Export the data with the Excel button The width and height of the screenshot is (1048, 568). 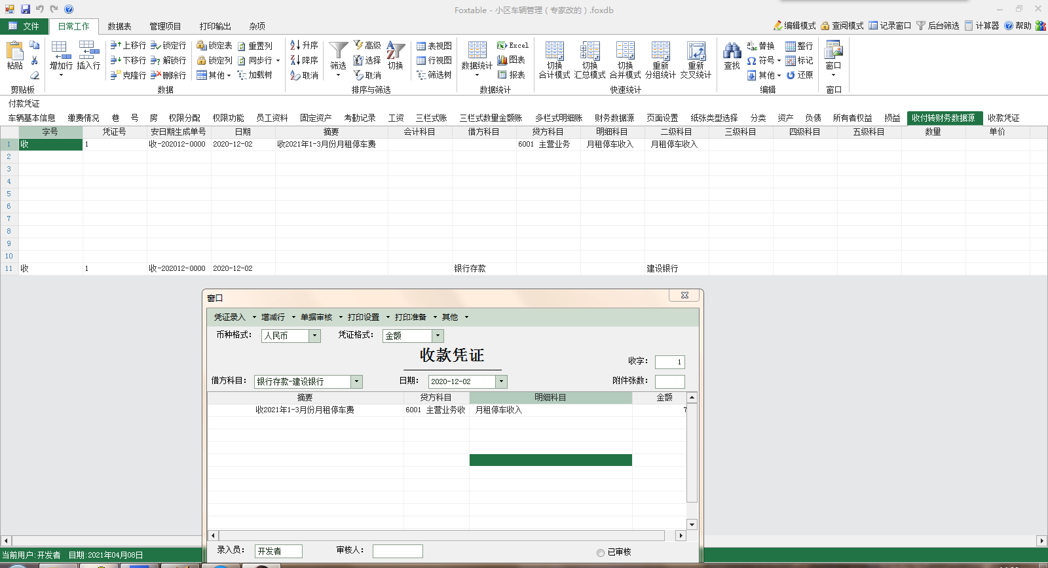point(512,45)
